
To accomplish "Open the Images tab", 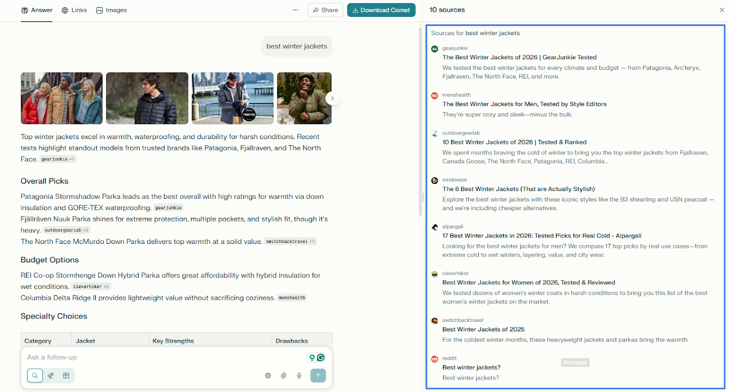I will pyautogui.click(x=112, y=10).
